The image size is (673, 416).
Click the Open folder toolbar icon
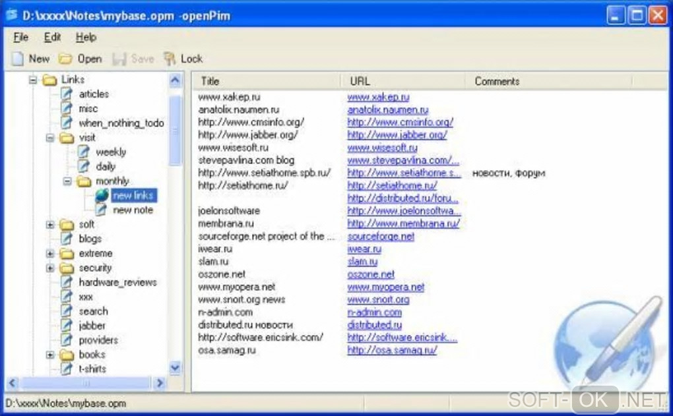65,59
